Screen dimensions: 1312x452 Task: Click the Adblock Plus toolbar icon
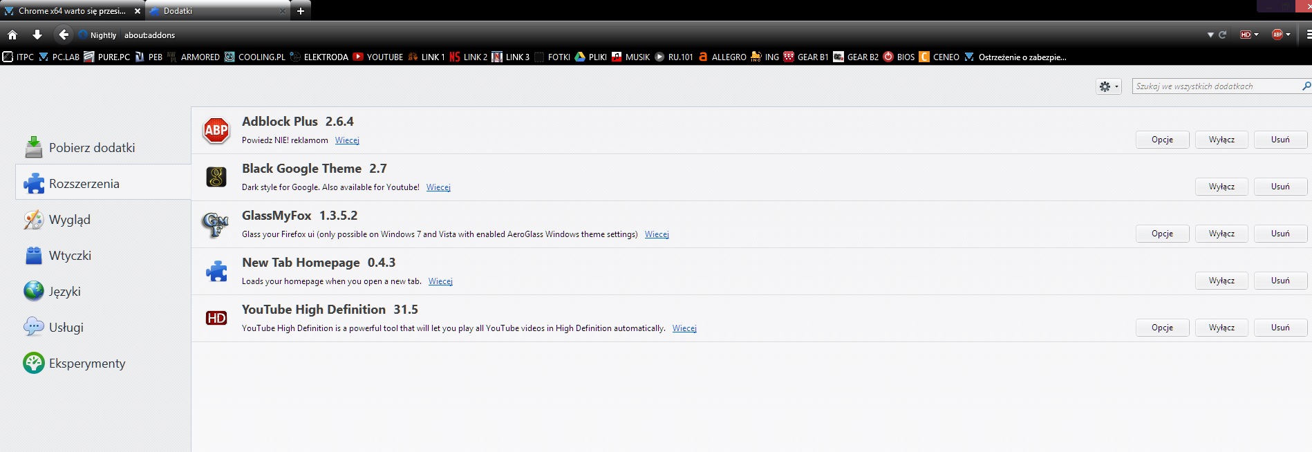(1277, 35)
